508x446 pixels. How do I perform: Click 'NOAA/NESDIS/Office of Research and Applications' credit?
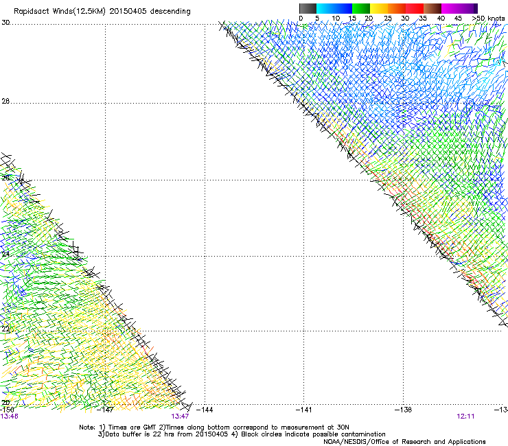[404, 442]
